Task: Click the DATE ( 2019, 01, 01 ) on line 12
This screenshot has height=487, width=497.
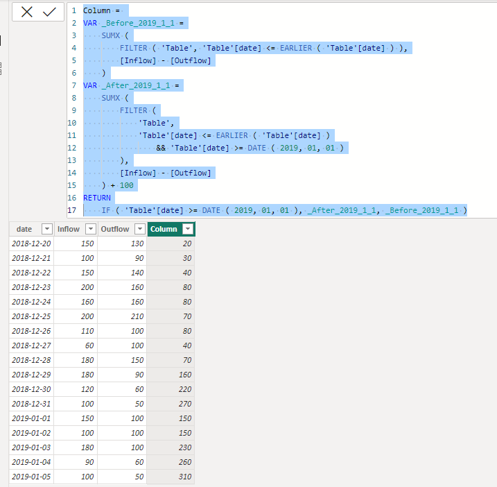Action: [295, 148]
